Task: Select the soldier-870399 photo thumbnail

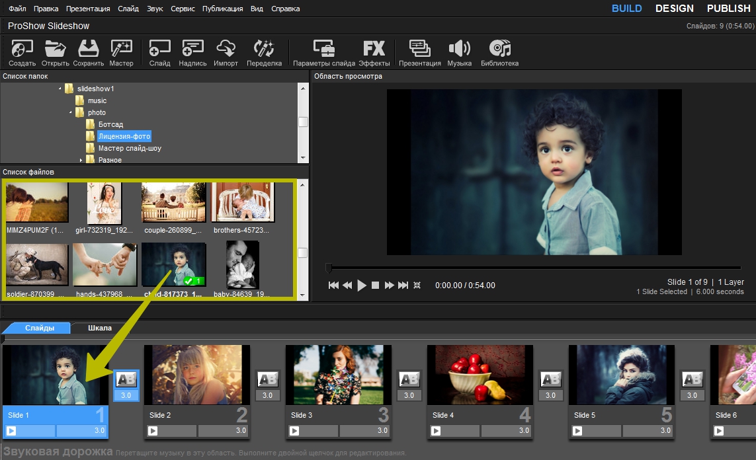Action: (x=37, y=264)
